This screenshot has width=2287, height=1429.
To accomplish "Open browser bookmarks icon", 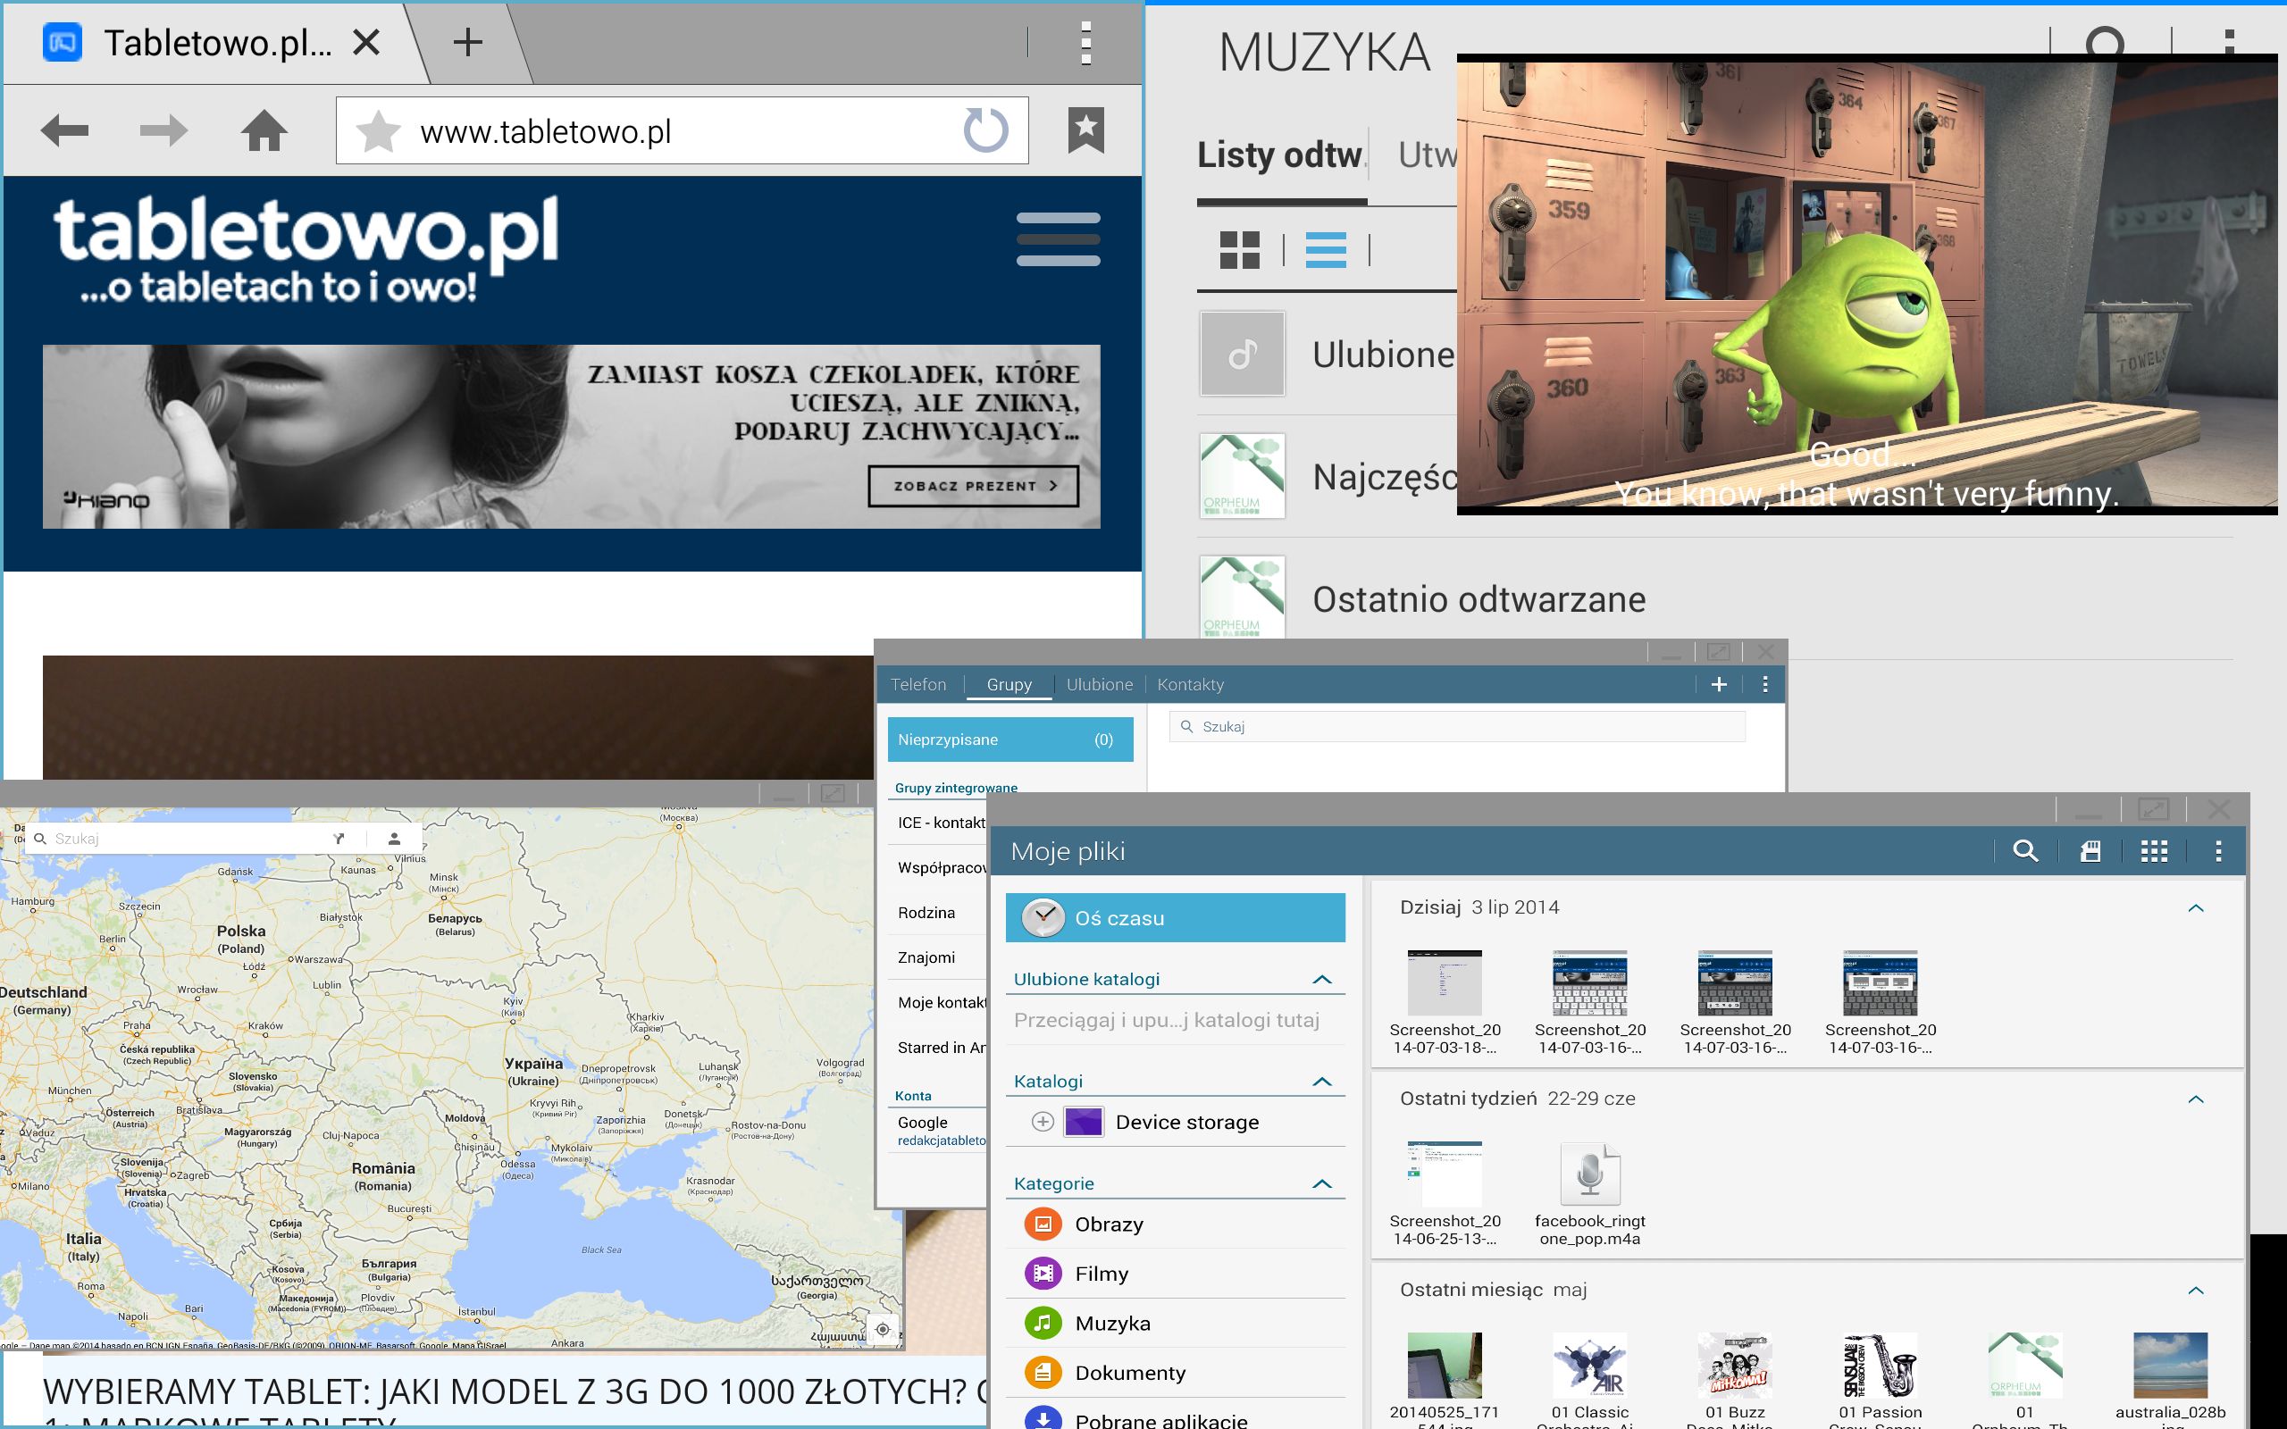I will [1085, 130].
